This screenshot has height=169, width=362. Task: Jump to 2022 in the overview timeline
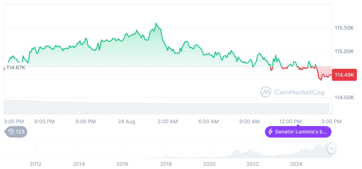point(253,164)
